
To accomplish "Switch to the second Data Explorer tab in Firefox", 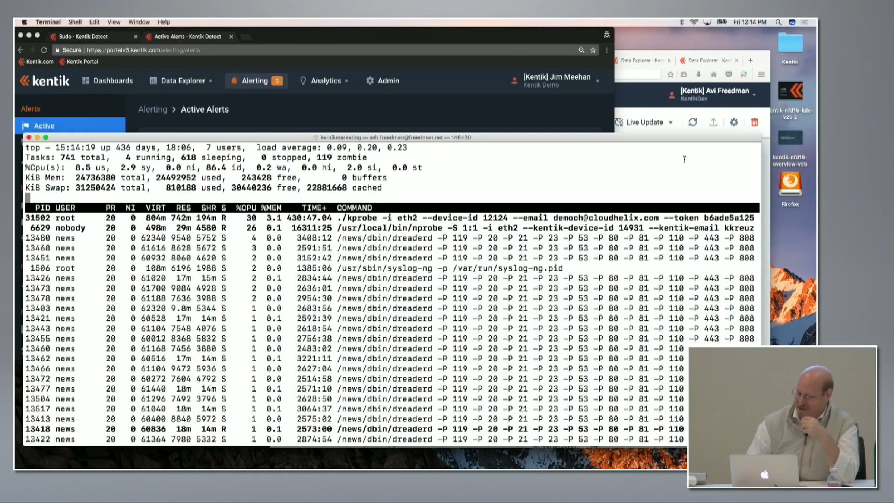I will click(x=710, y=60).
